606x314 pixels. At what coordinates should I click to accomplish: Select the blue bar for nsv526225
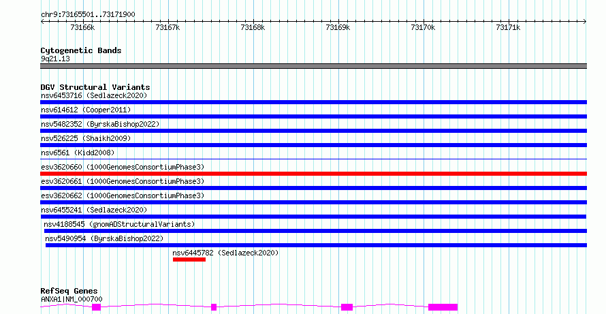coord(313,145)
